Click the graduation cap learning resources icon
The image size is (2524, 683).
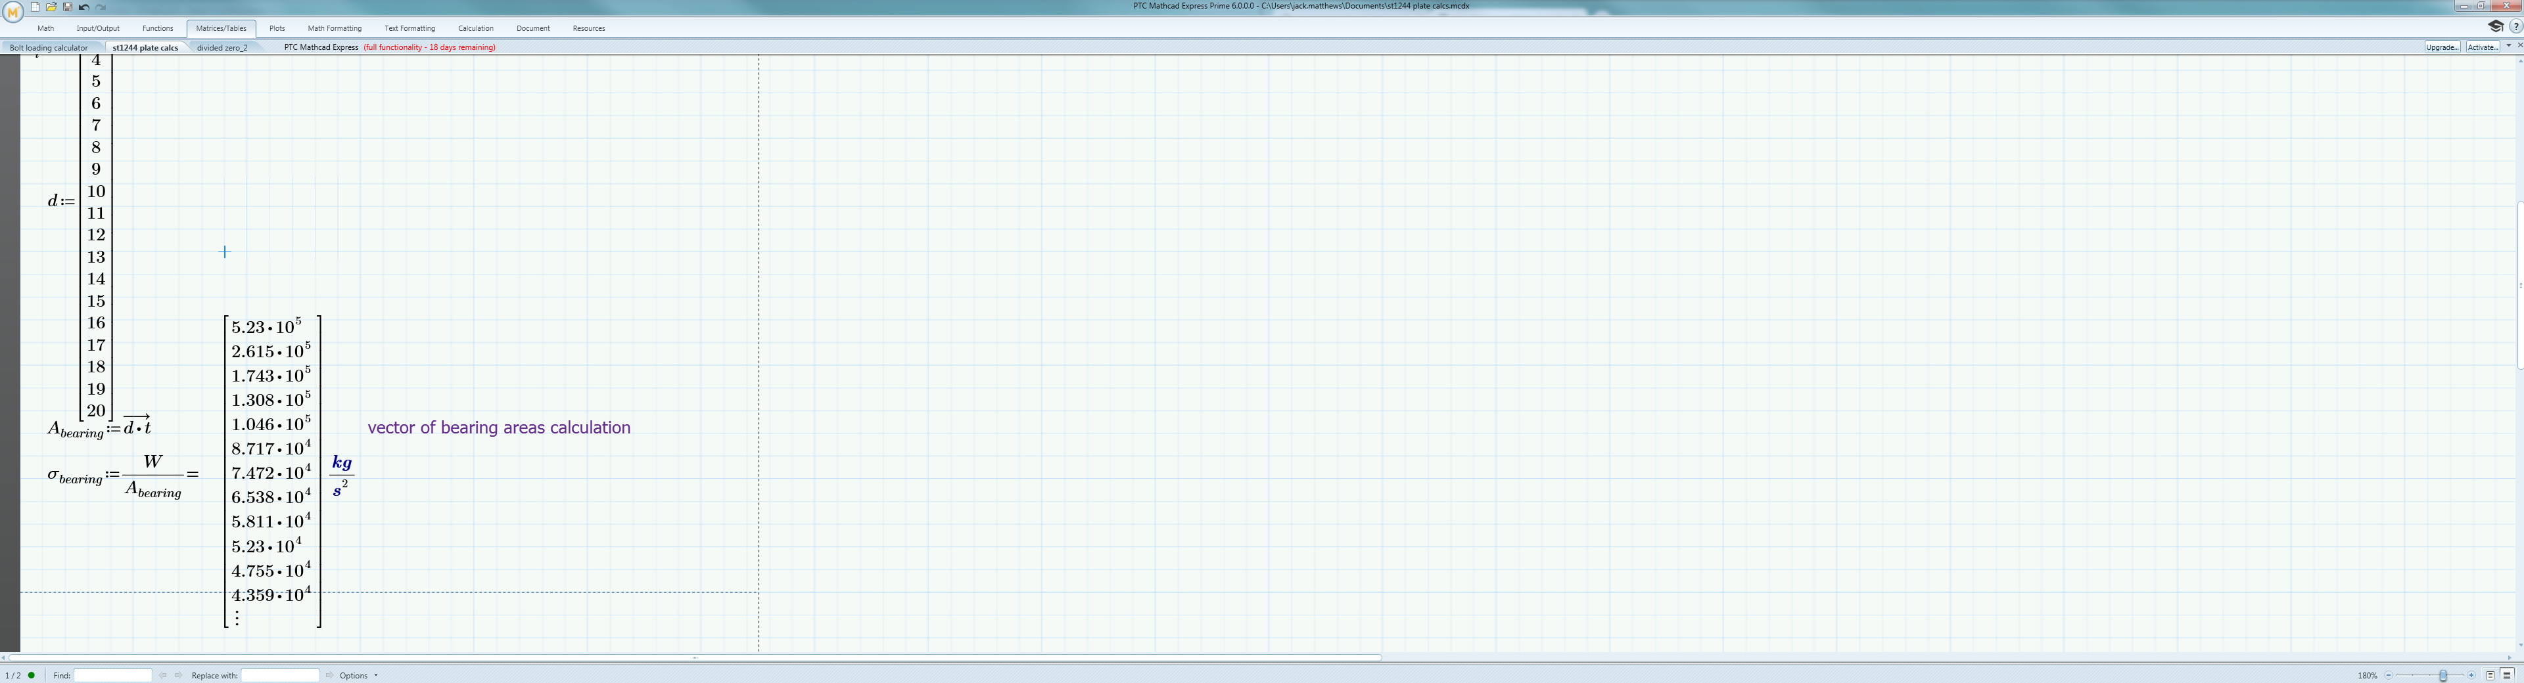pos(2496,26)
